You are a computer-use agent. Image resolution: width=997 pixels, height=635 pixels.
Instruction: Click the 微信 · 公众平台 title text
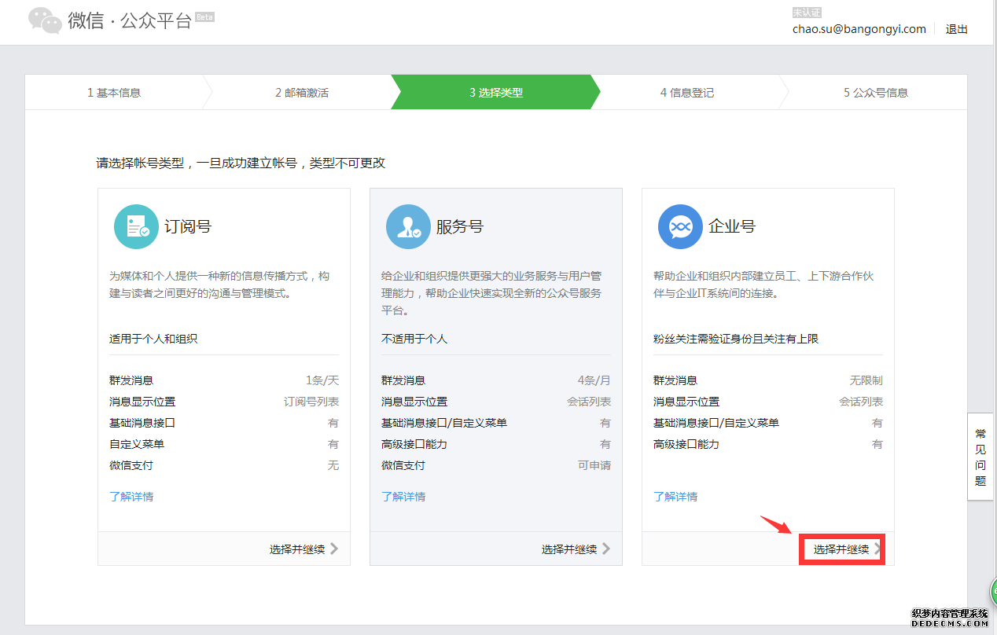[x=130, y=20]
